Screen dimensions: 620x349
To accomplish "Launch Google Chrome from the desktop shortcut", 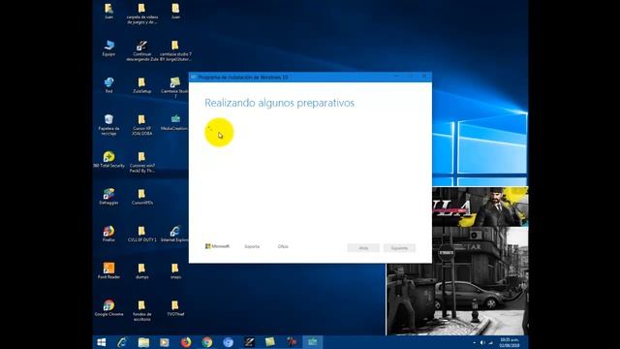I will (x=108, y=308).
